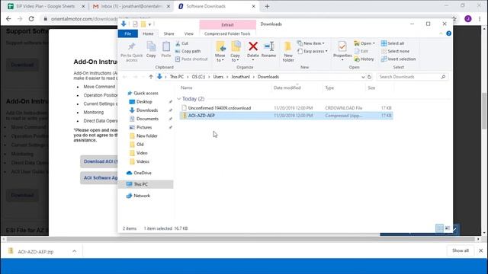Select Network in navigation pane
488x274 pixels.
[x=142, y=196]
